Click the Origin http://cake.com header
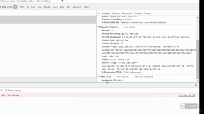The width and height of the screenshot is (204, 114). coord(115,60)
